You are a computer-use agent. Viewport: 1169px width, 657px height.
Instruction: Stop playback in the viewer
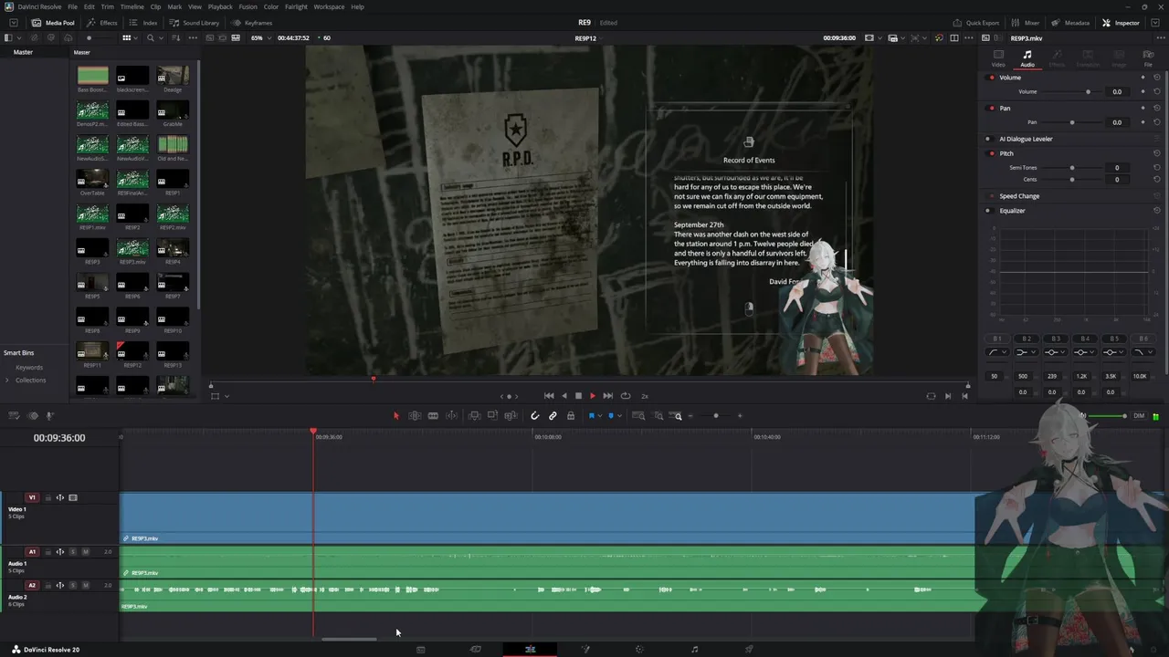[x=578, y=396]
